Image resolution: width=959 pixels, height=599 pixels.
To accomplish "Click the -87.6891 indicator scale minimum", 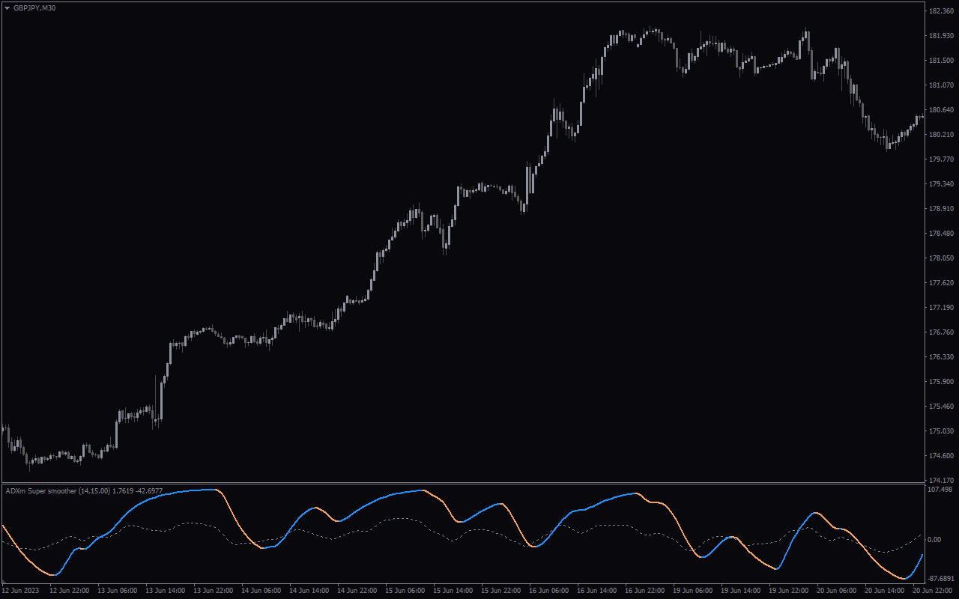I will 942,579.
